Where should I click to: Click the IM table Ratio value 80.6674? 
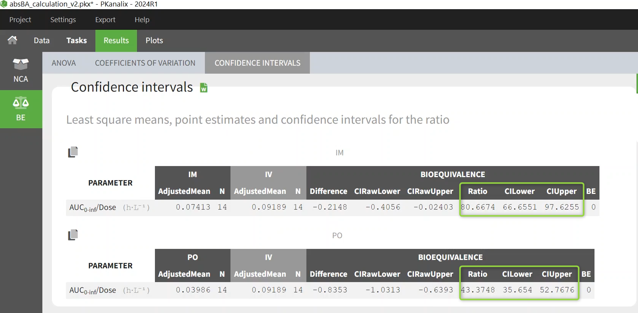coord(478,207)
